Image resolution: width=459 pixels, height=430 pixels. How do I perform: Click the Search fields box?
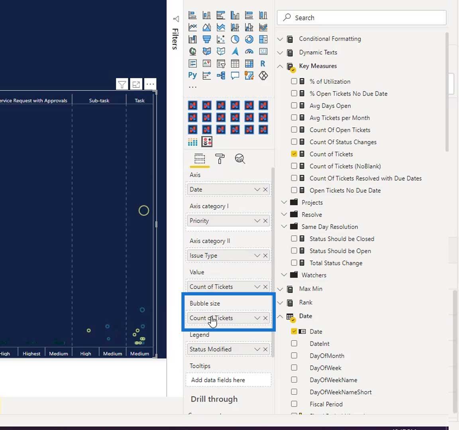361,18
